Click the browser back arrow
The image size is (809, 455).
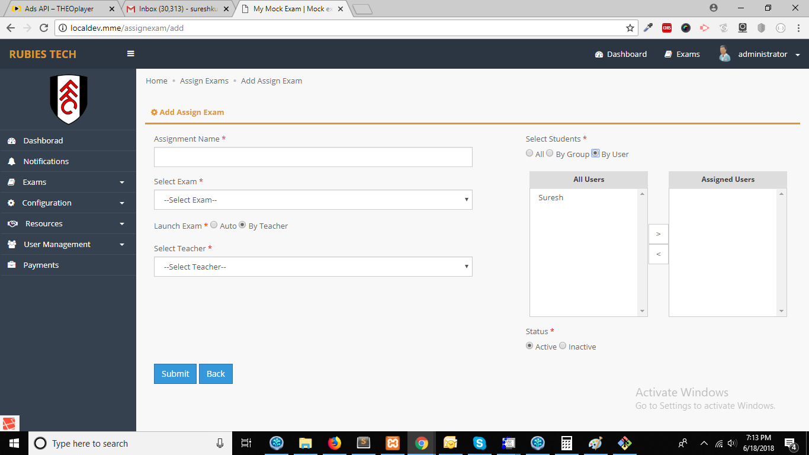click(10, 28)
